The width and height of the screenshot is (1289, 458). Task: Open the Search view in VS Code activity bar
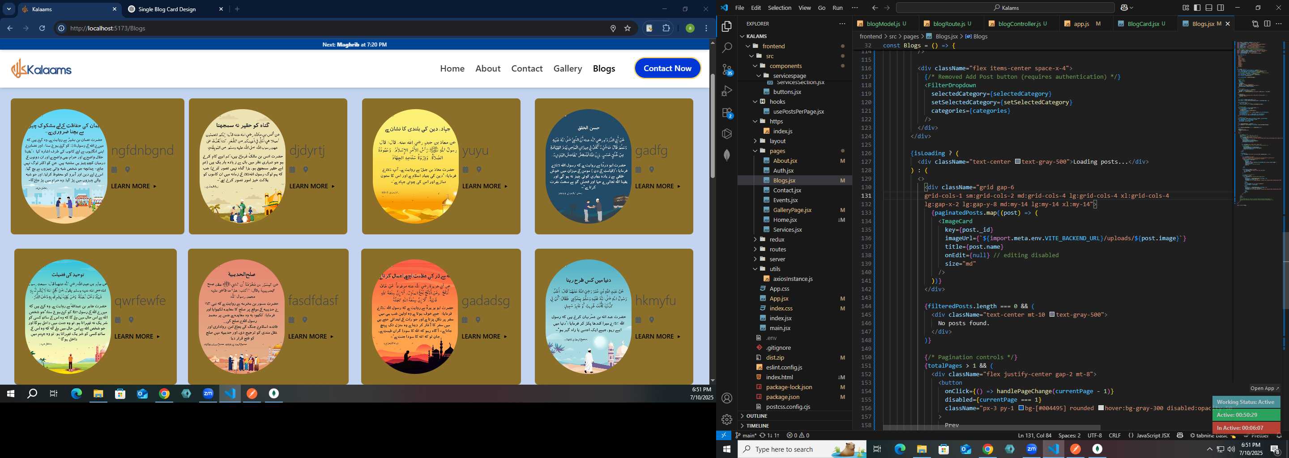pos(727,48)
